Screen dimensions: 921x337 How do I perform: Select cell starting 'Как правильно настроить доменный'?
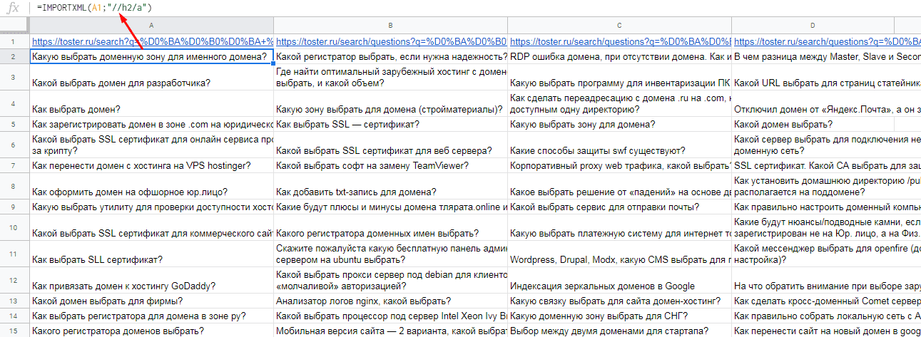click(827, 207)
